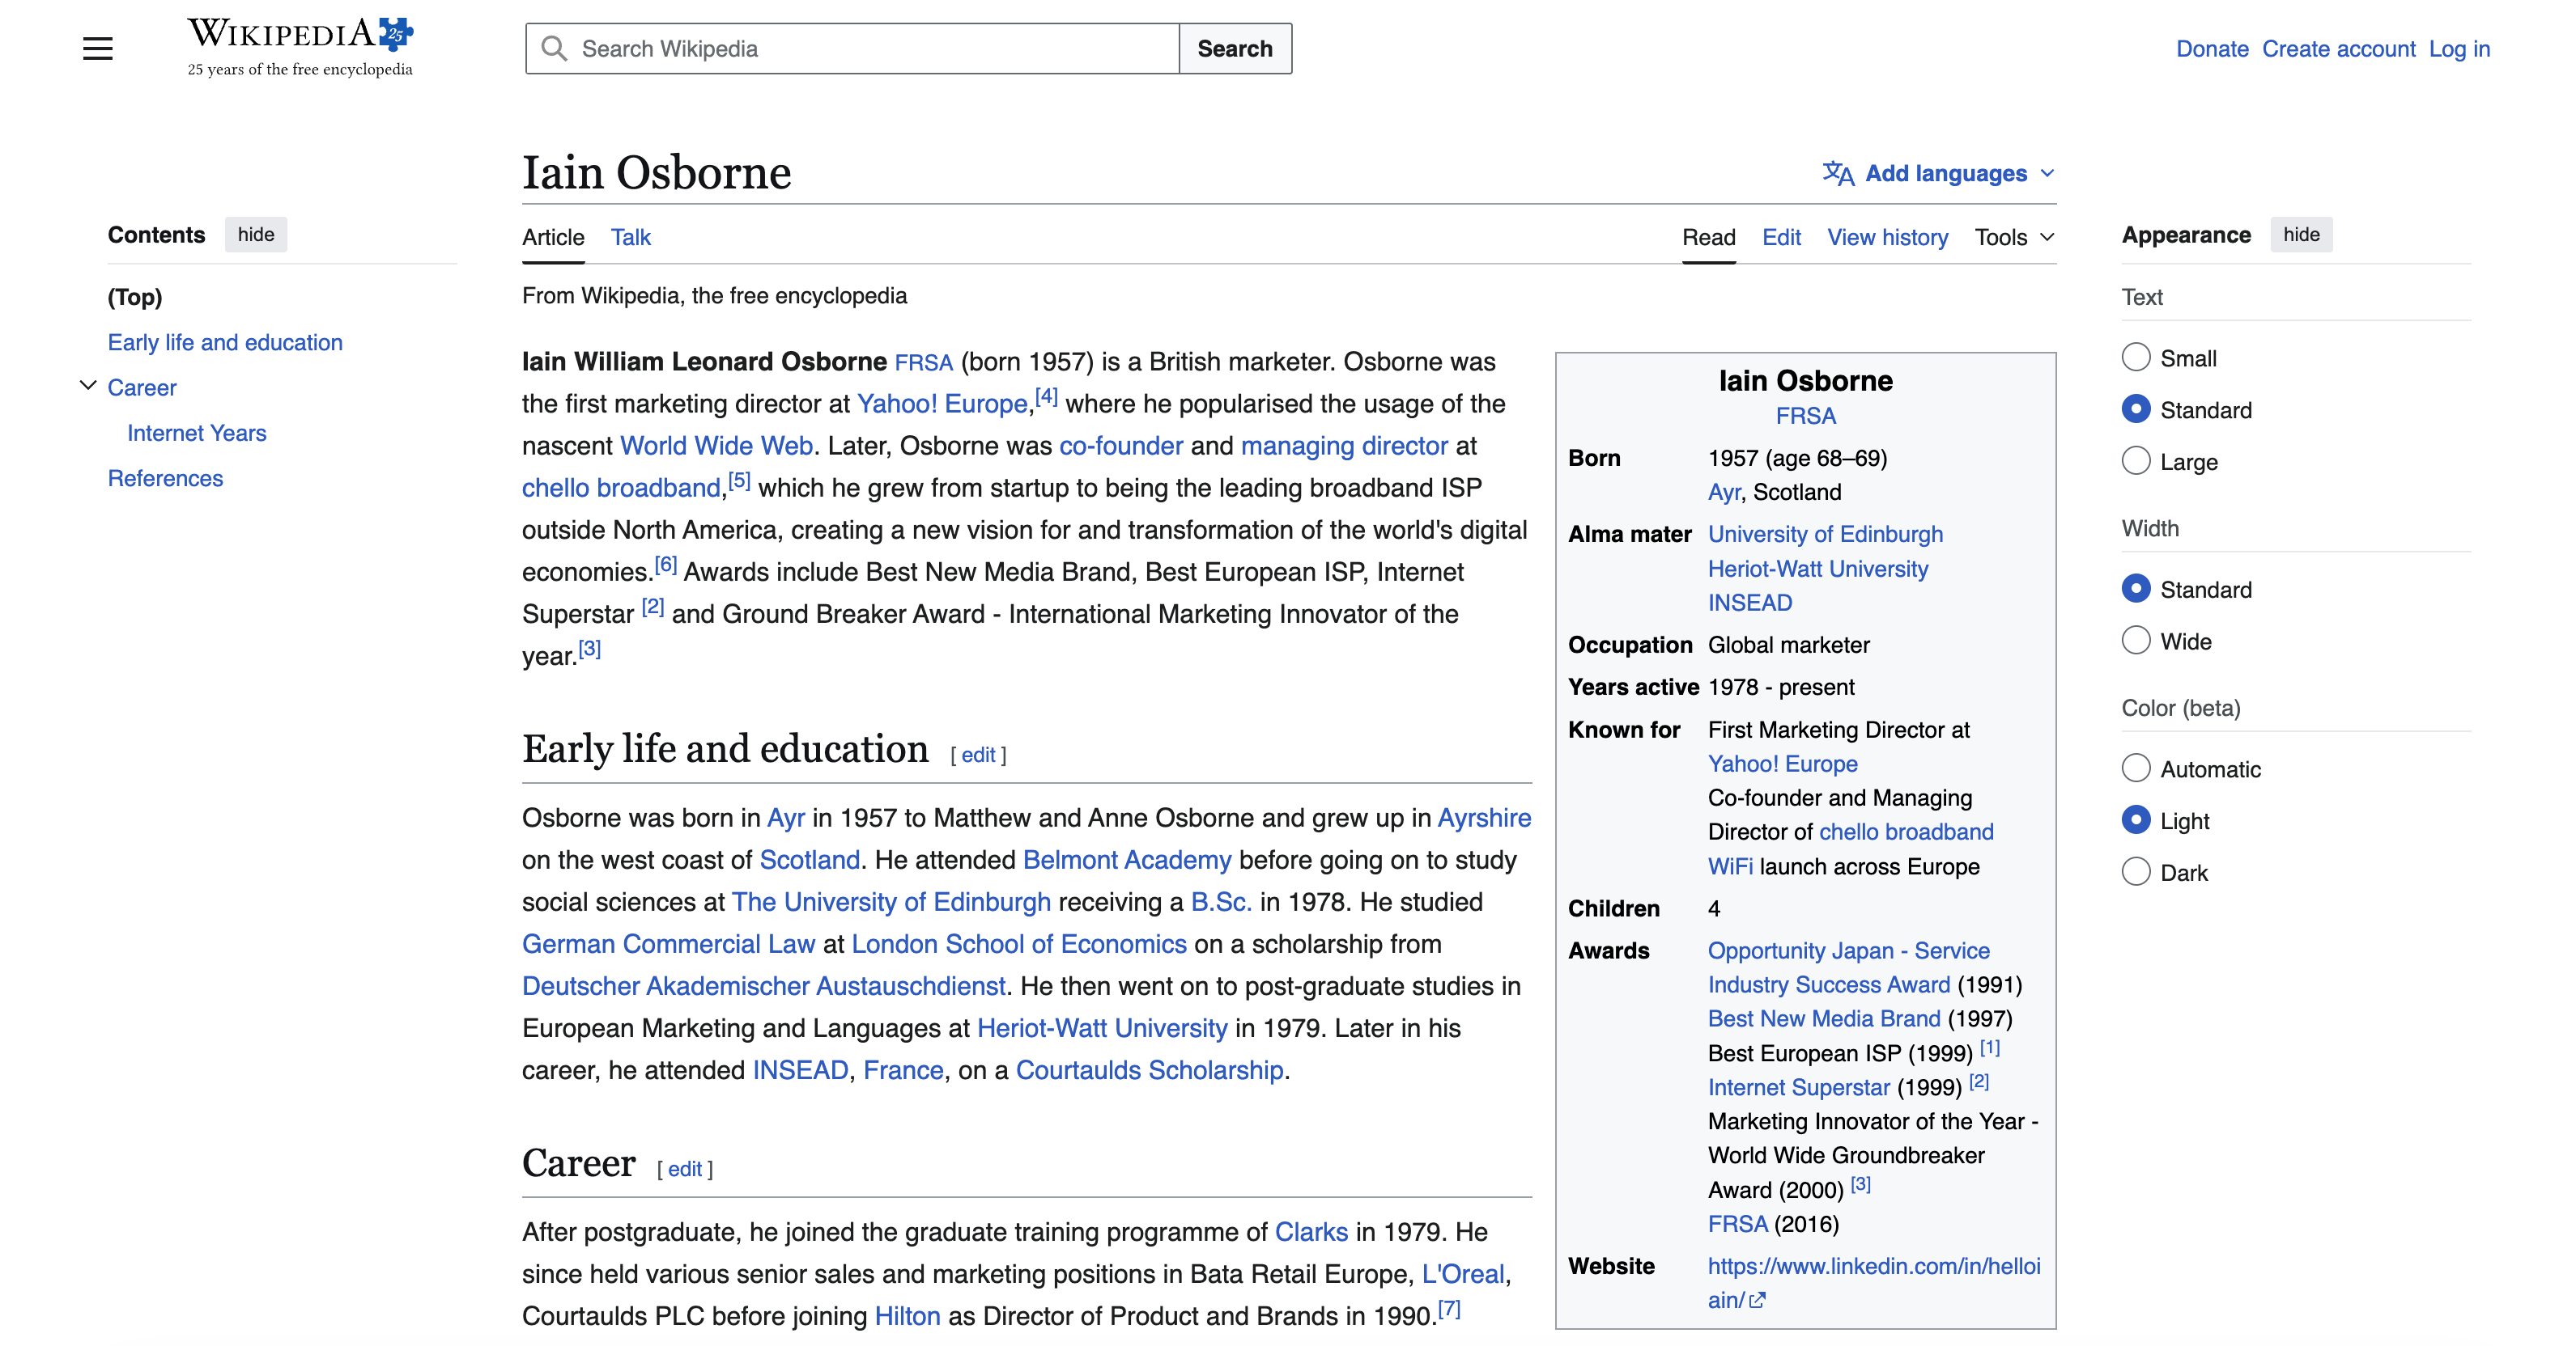Open the Add languages dropdown
Image resolution: width=2576 pixels, height=1346 pixels.
point(1939,173)
